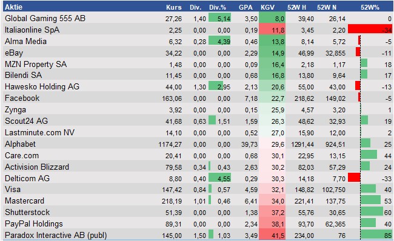Click the Aktie column header

coord(13,7)
